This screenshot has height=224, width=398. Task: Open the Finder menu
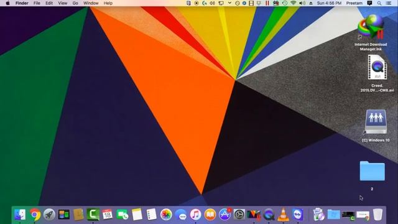point(22,3)
